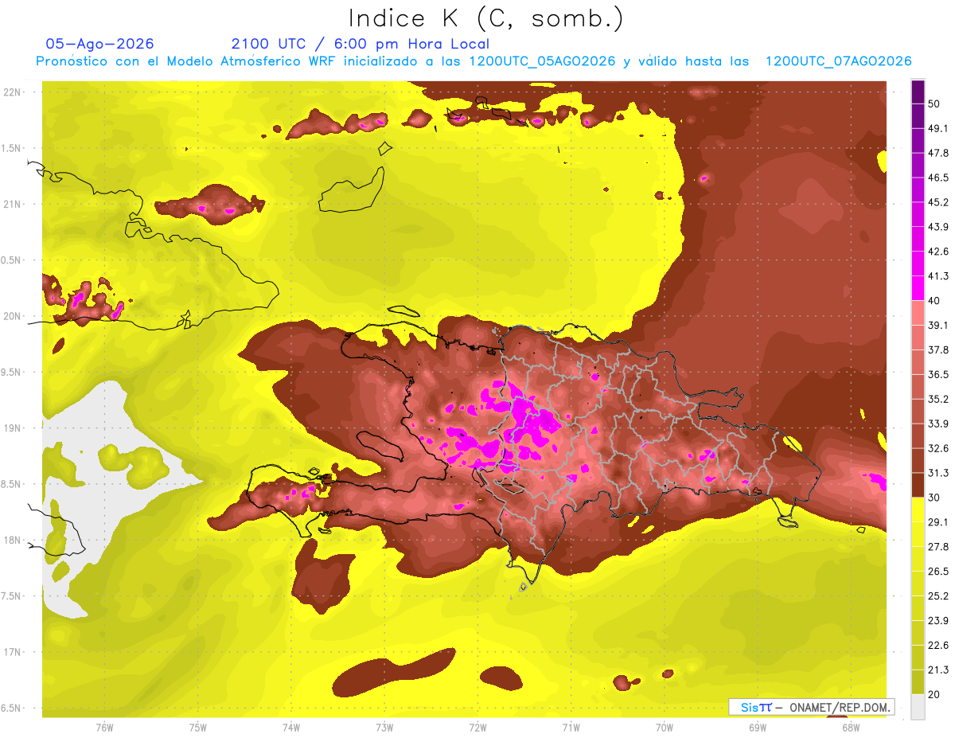955x738 pixels.
Task: Click the legend value "50"
Action: [x=934, y=103]
